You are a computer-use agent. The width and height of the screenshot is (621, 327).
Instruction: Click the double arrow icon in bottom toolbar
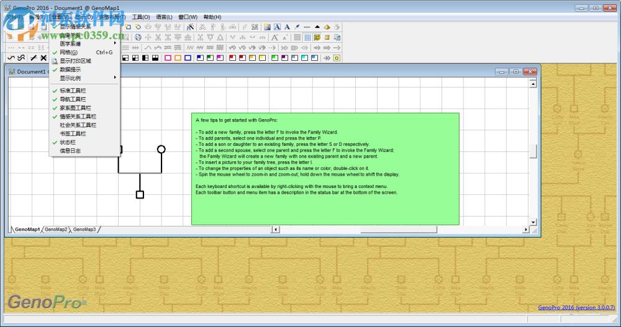[327, 58]
